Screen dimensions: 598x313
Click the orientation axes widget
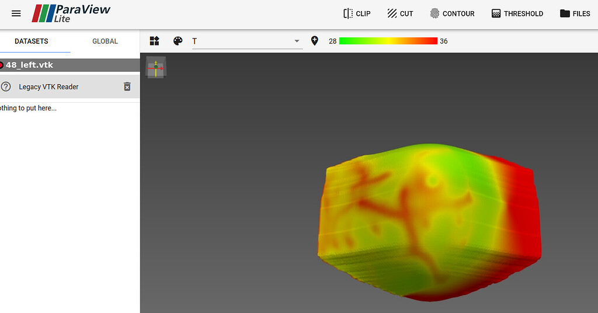click(x=156, y=67)
